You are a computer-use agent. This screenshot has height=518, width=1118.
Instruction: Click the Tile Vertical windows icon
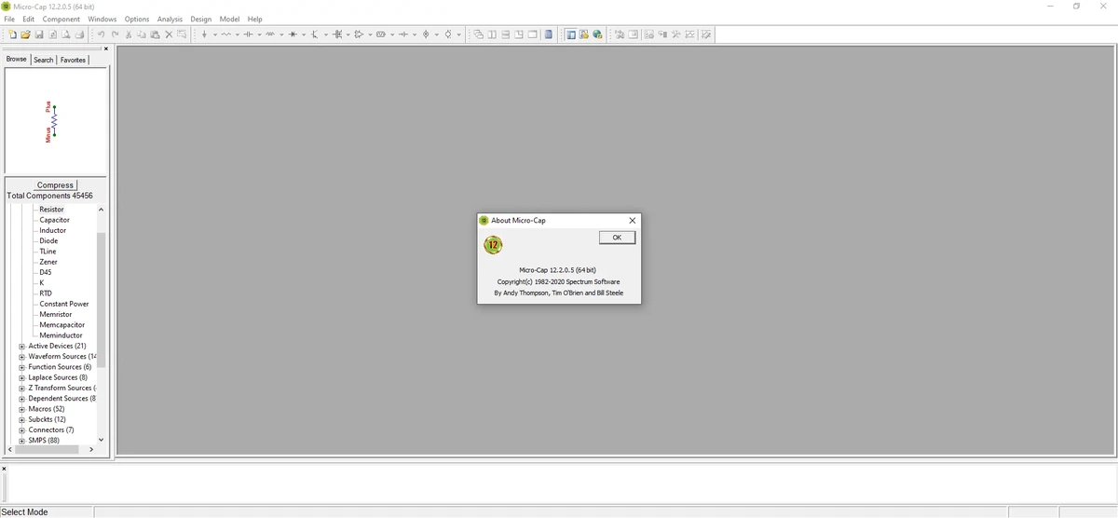pos(492,34)
